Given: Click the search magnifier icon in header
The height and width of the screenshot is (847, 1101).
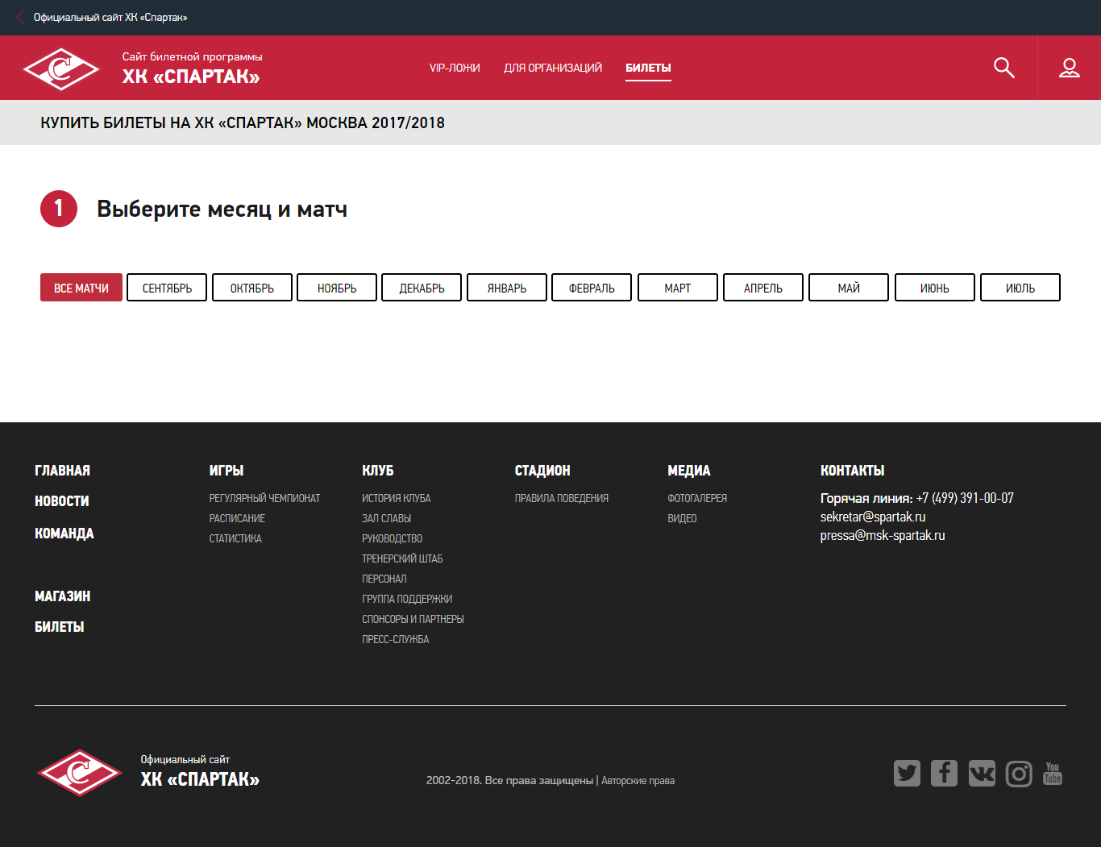Looking at the screenshot, I should [x=1003, y=68].
